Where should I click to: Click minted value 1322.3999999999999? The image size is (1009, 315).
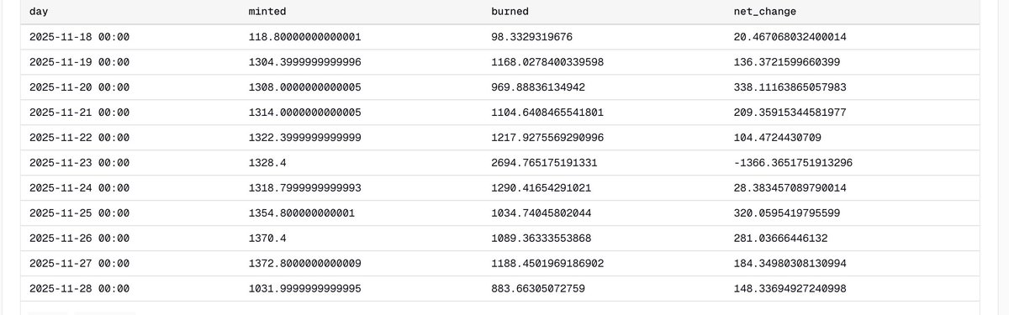305,138
